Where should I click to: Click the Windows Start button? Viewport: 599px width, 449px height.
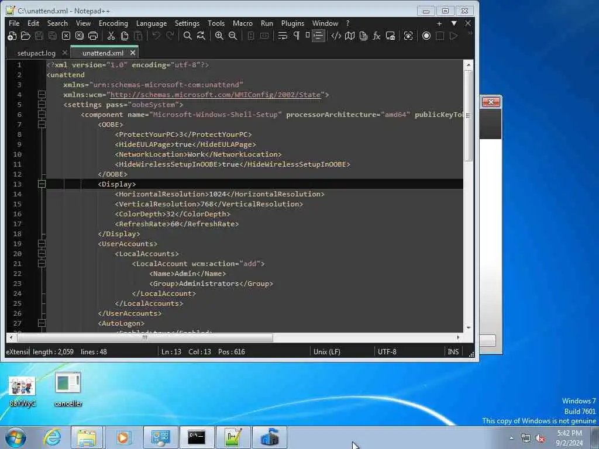click(x=16, y=437)
